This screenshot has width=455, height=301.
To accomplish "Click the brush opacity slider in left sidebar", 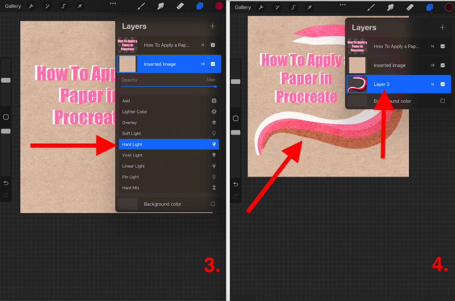I will pos(6,131).
